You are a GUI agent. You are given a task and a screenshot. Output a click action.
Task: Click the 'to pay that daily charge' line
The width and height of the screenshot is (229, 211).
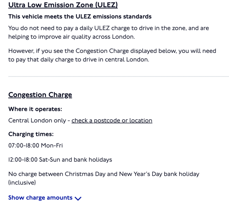[79, 60]
